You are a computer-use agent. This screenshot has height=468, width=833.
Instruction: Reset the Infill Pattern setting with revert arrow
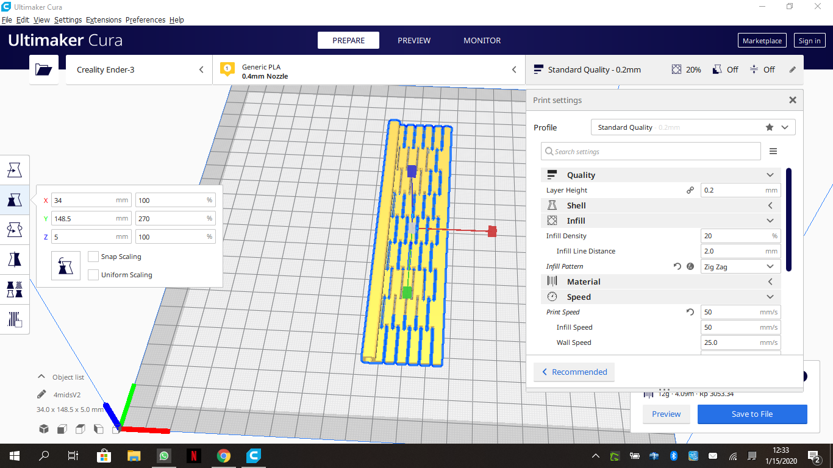tap(677, 266)
